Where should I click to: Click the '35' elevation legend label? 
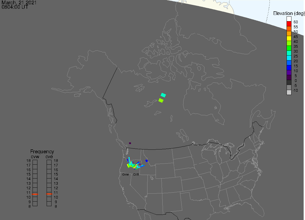point(296,47)
